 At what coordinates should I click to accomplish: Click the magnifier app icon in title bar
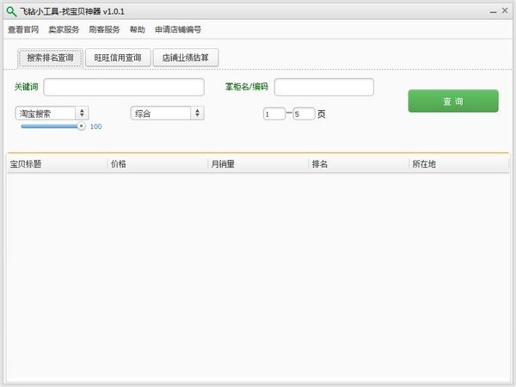coord(11,11)
